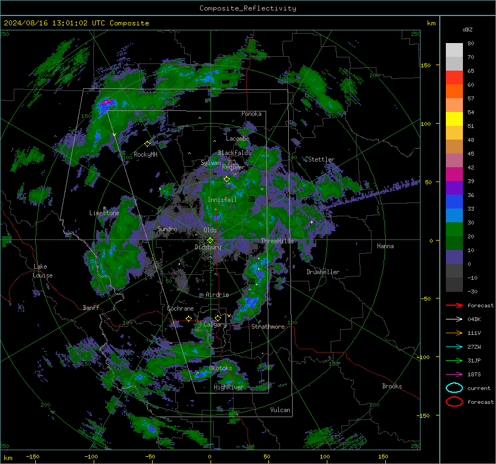The width and height of the screenshot is (496, 464).
Task: Click the orange 111V arrow in the legend
Action: (454, 333)
